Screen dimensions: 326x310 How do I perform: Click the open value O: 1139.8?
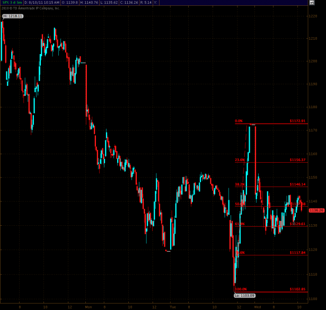tap(70, 3)
